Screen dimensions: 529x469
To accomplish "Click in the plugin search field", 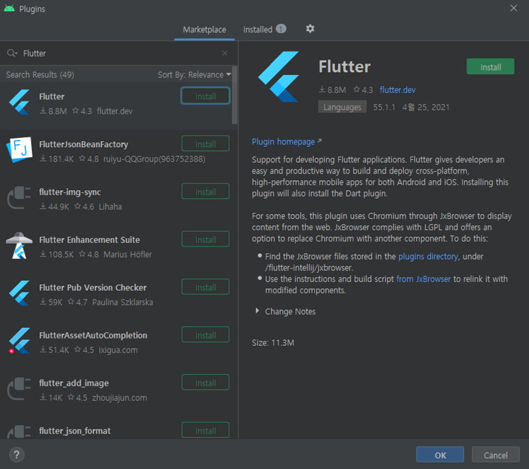I will (118, 53).
